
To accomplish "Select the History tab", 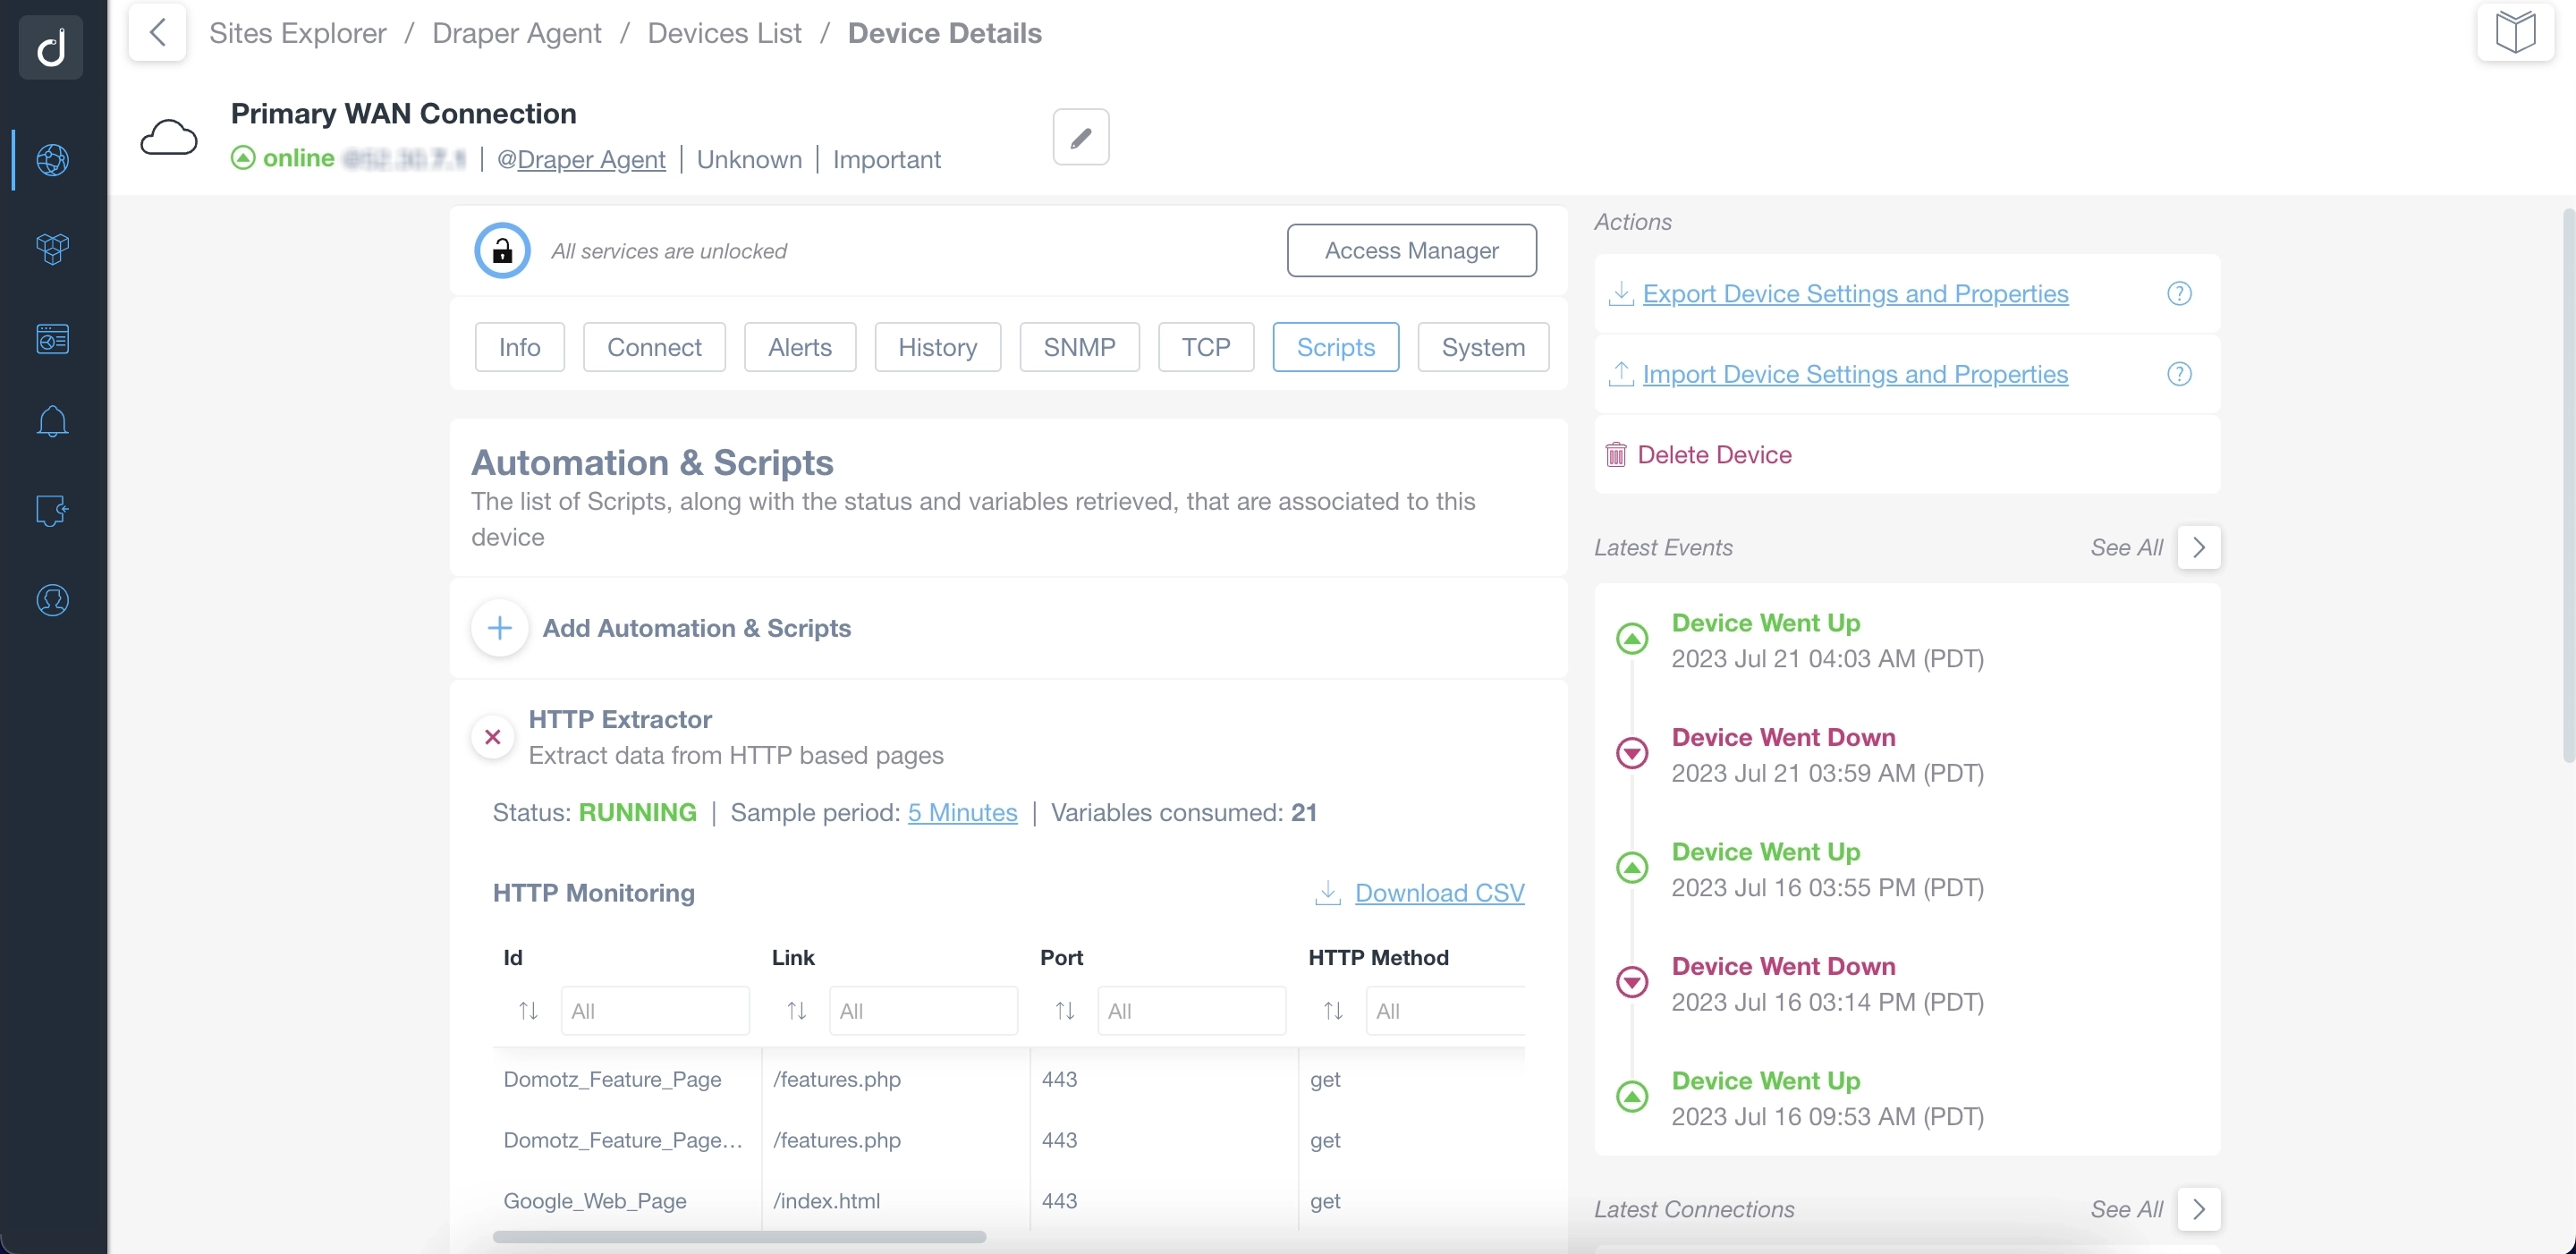I will pos(936,347).
